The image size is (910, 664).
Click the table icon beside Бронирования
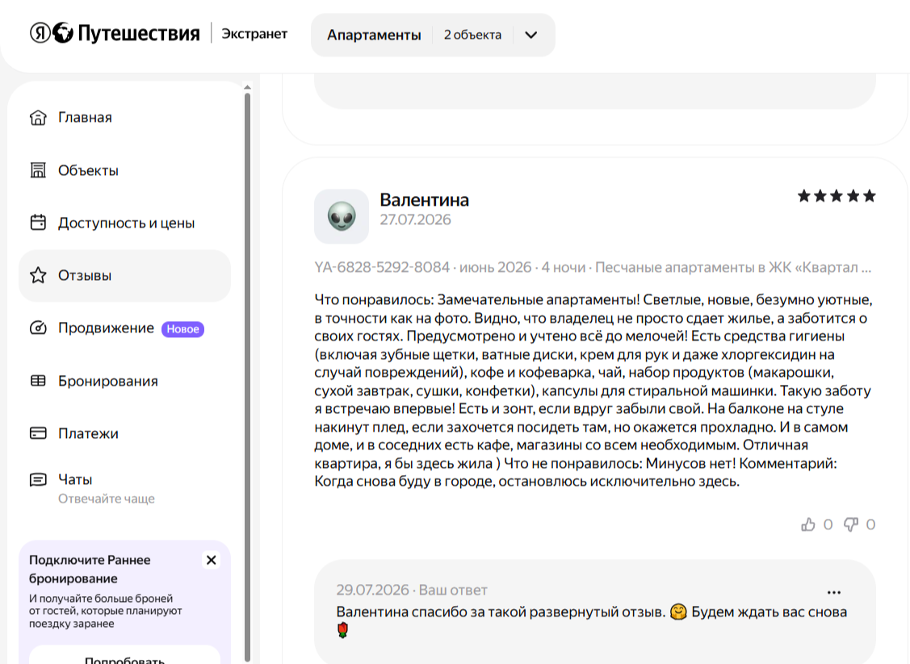tap(38, 381)
